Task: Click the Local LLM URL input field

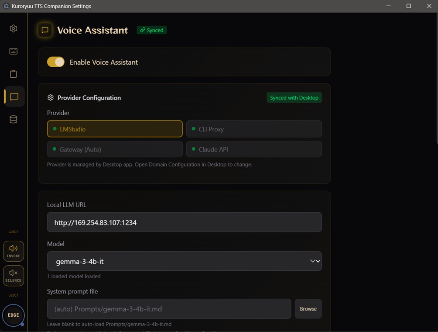Action: click(184, 222)
